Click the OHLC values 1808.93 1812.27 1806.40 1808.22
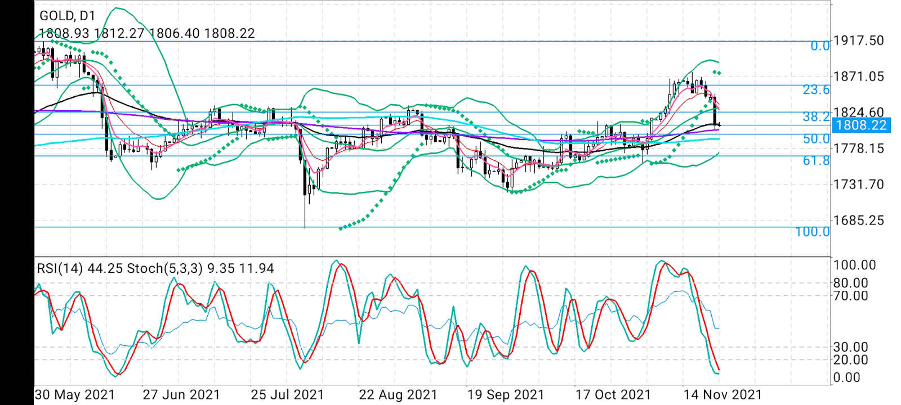Image resolution: width=901 pixels, height=405 pixels. point(146,33)
